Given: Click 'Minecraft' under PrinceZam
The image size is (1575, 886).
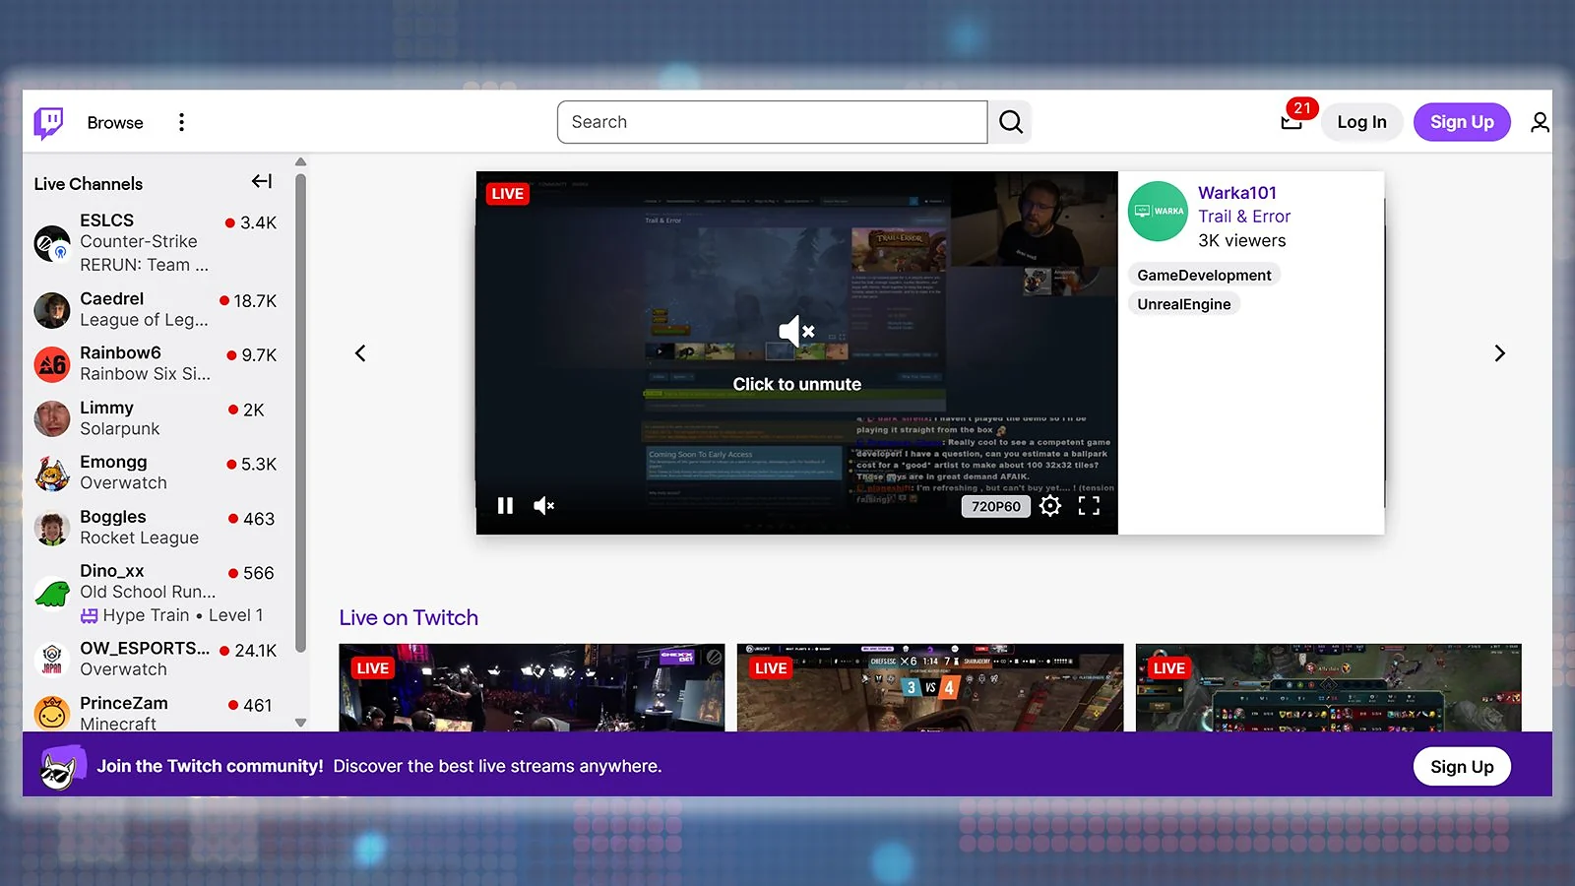Looking at the screenshot, I should pos(118,724).
